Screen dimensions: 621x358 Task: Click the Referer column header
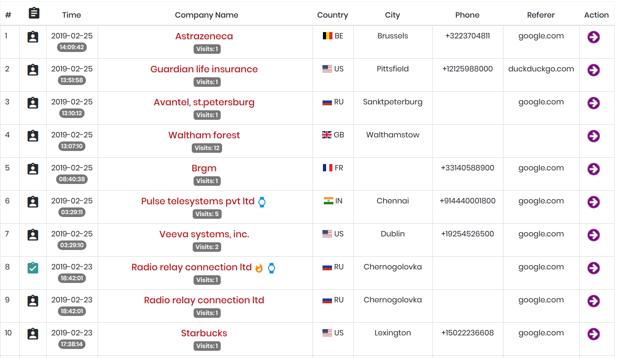pos(540,15)
